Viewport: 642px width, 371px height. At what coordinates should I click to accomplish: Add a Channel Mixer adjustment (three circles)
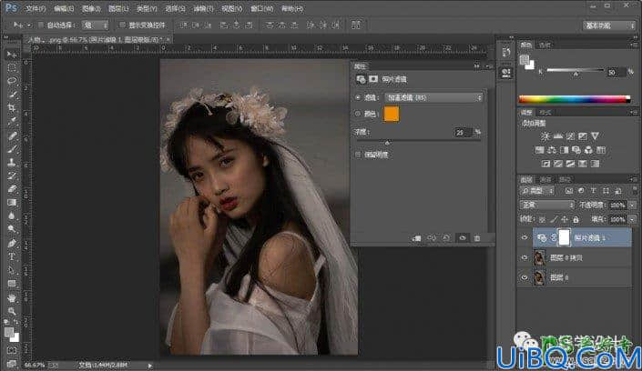tap(588, 150)
